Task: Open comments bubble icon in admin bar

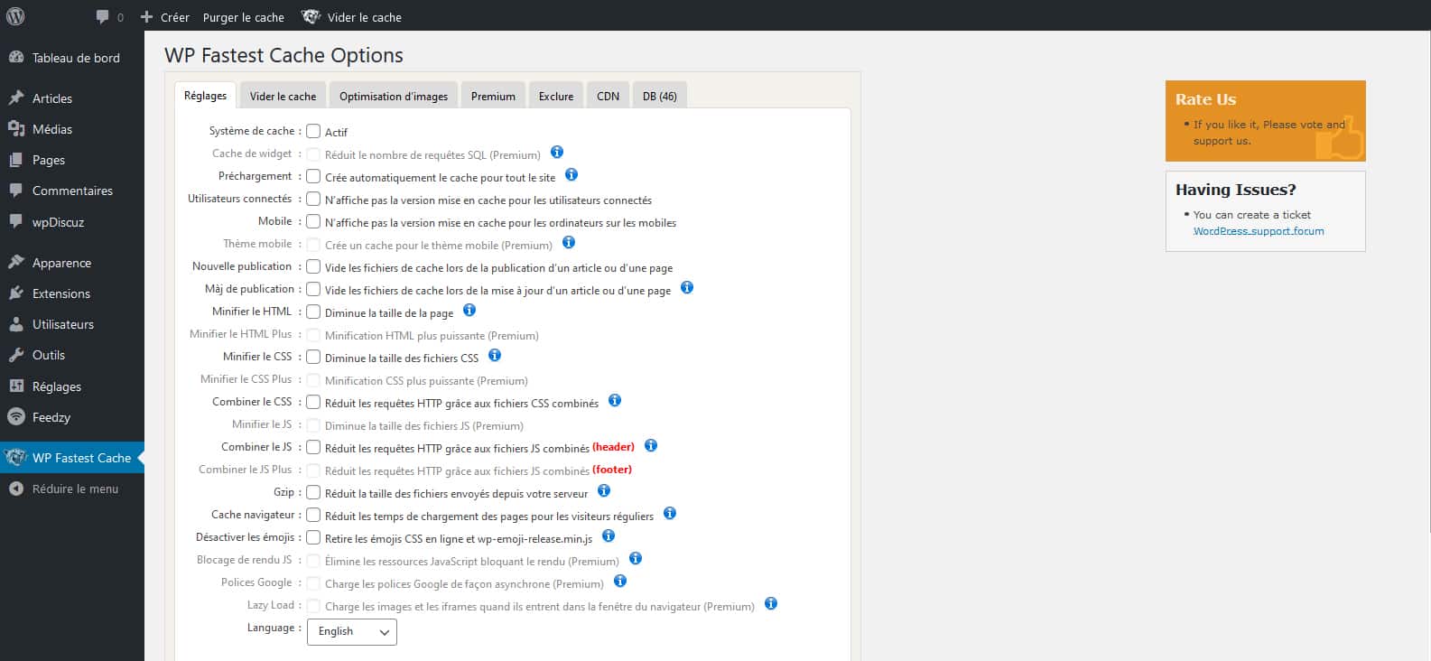Action: [x=102, y=17]
